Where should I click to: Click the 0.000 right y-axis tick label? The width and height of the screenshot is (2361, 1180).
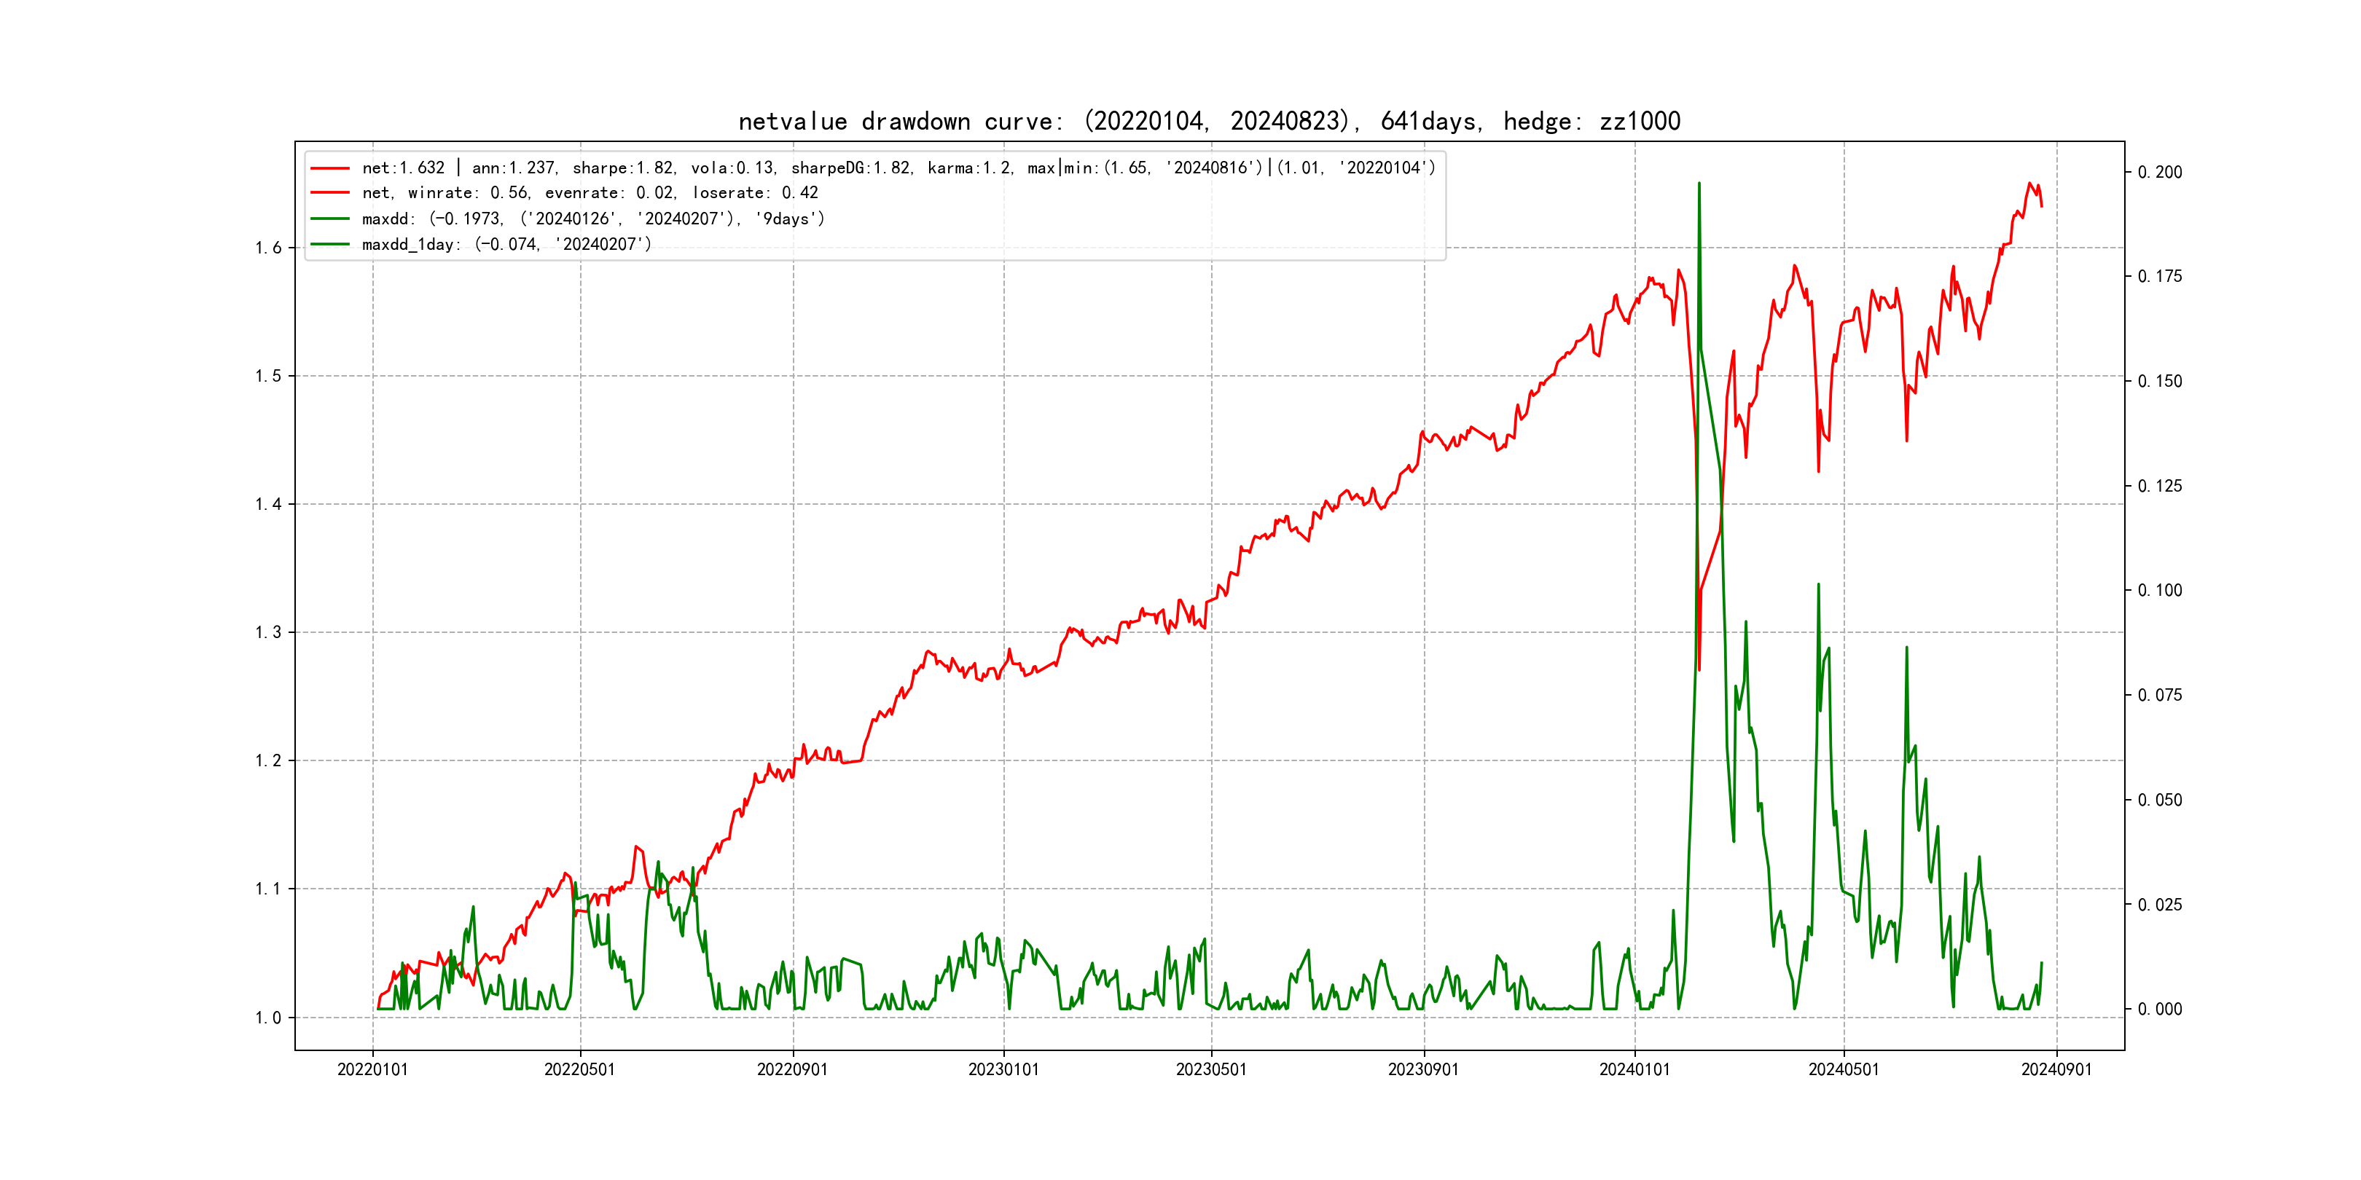[2159, 1010]
